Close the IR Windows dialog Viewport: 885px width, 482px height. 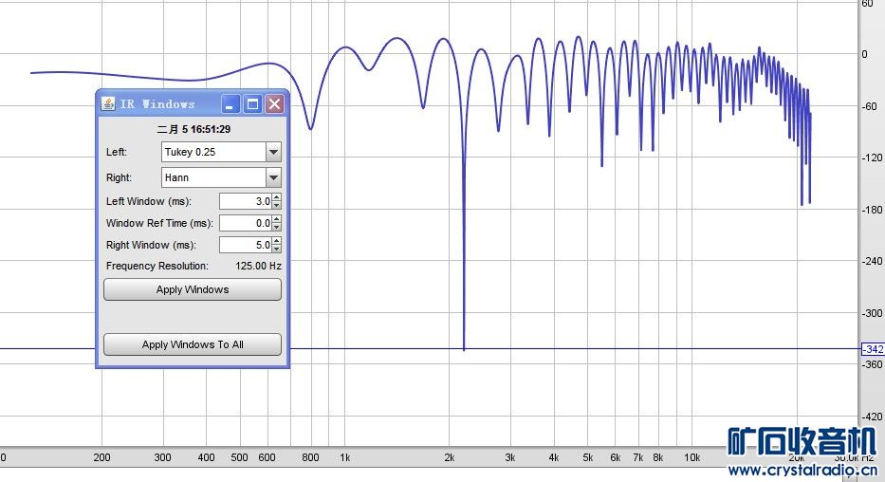pos(274,103)
